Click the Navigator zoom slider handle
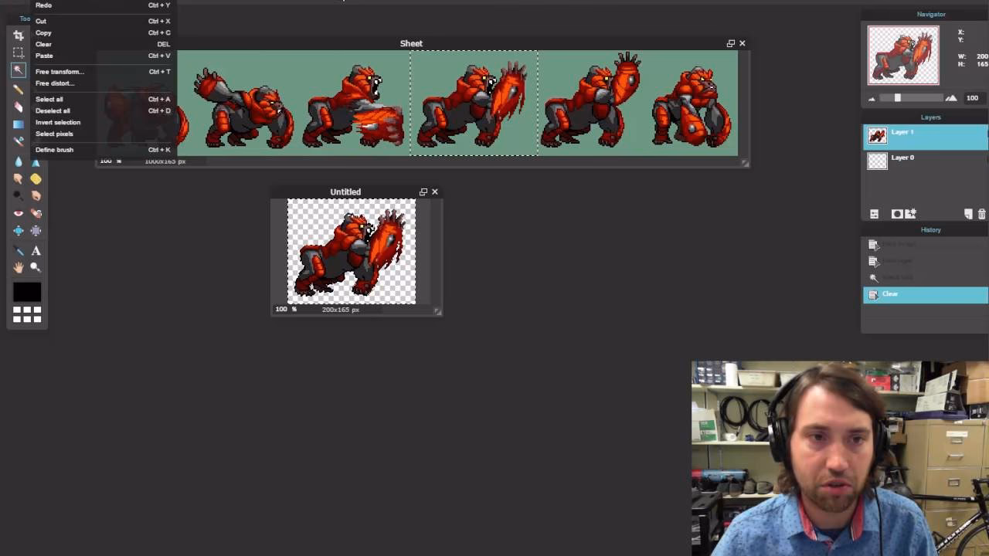 897,98
